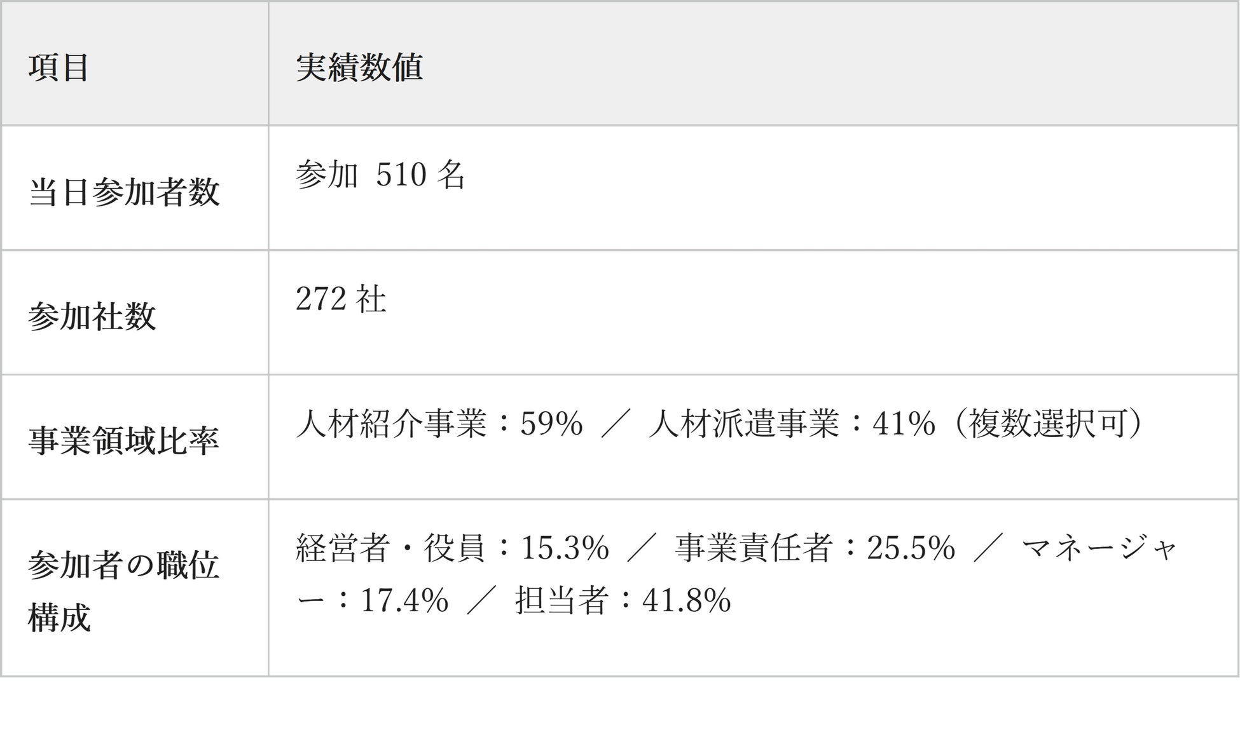
Task: Click the 41% figure
Action: coord(904,424)
